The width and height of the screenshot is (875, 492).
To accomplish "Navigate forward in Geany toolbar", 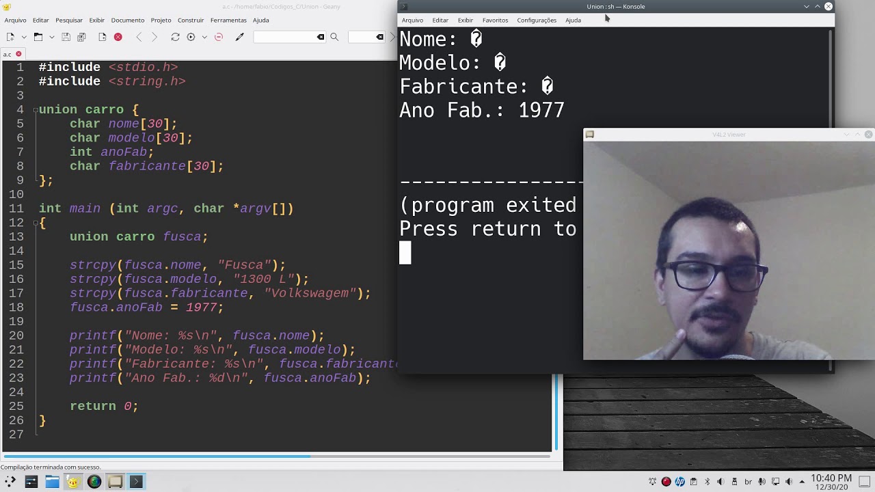I will pyautogui.click(x=154, y=37).
